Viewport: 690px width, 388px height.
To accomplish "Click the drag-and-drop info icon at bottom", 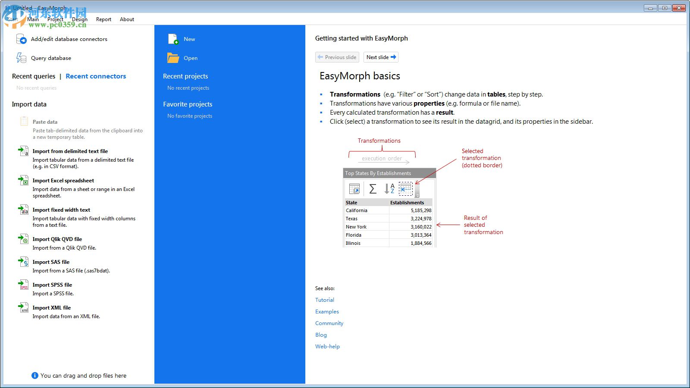I will pyautogui.click(x=34, y=375).
